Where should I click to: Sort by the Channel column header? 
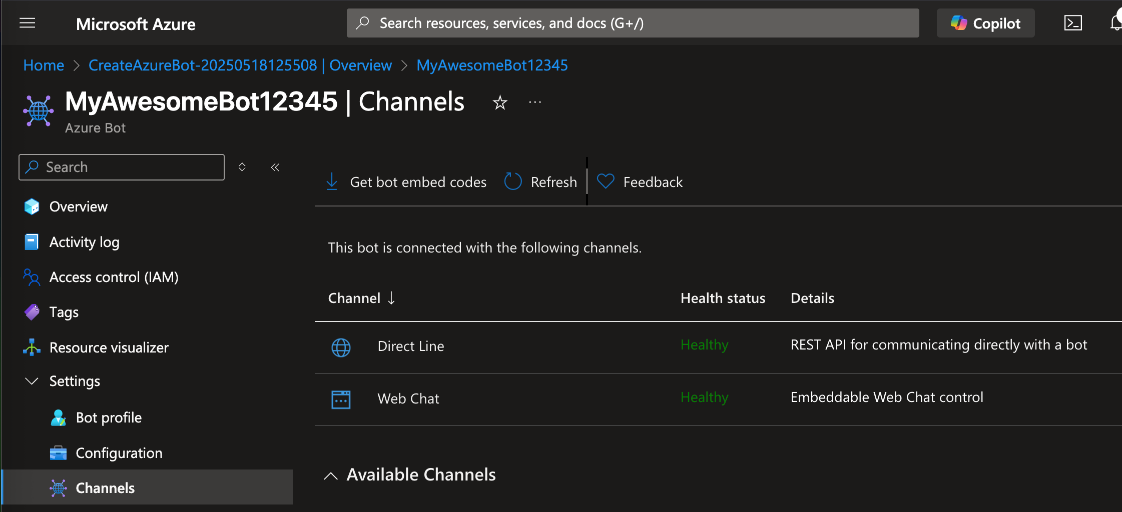coord(354,298)
